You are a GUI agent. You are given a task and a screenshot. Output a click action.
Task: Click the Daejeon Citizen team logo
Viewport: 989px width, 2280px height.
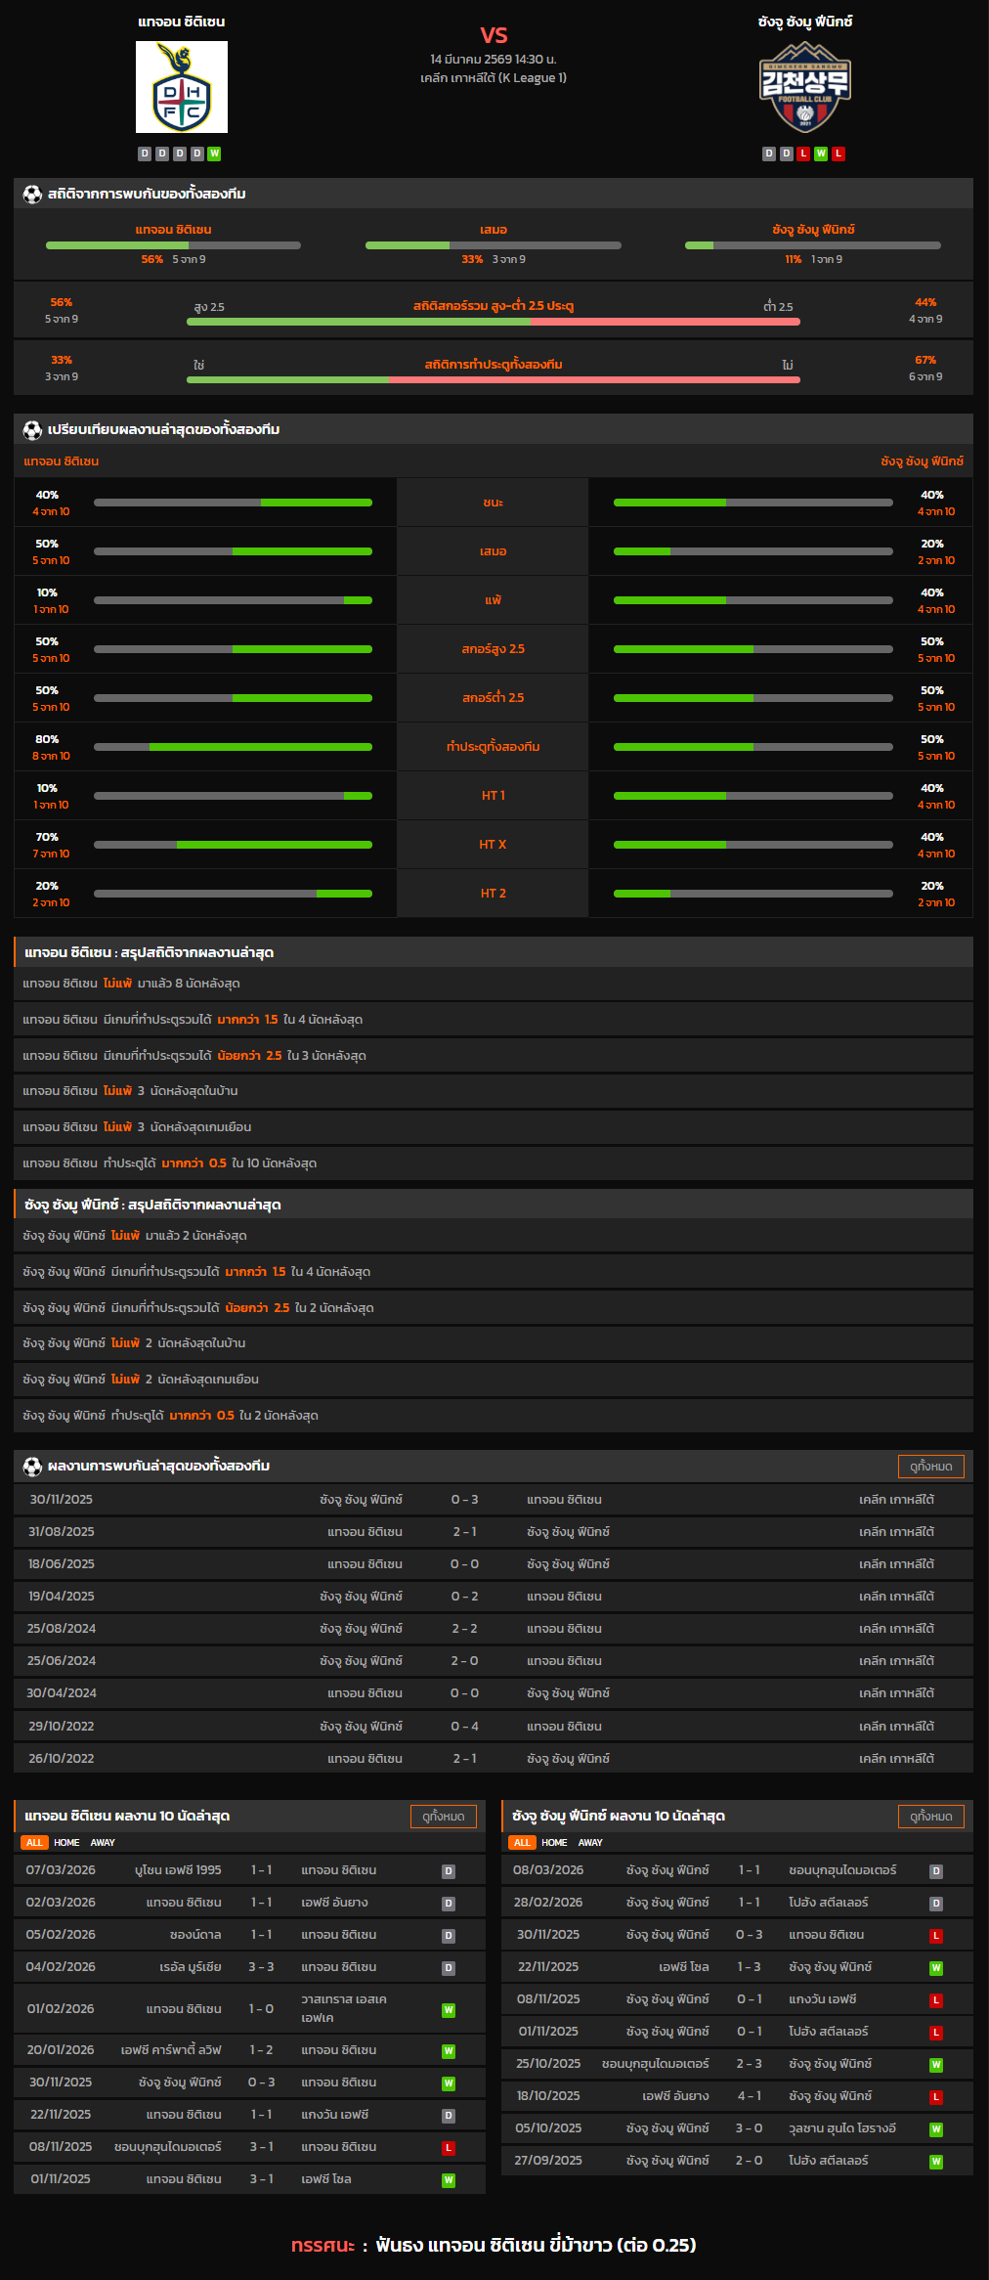pos(182,87)
